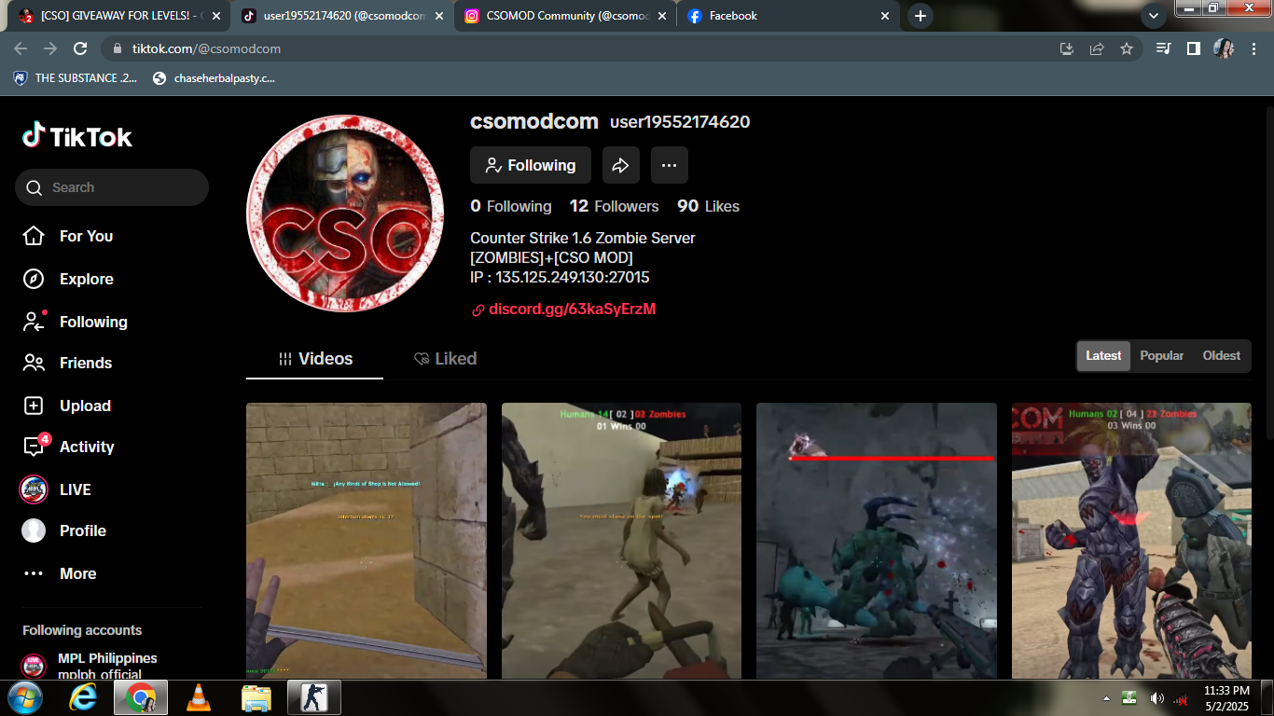
Task: Click the share arrow icon on profile
Action: (x=620, y=165)
